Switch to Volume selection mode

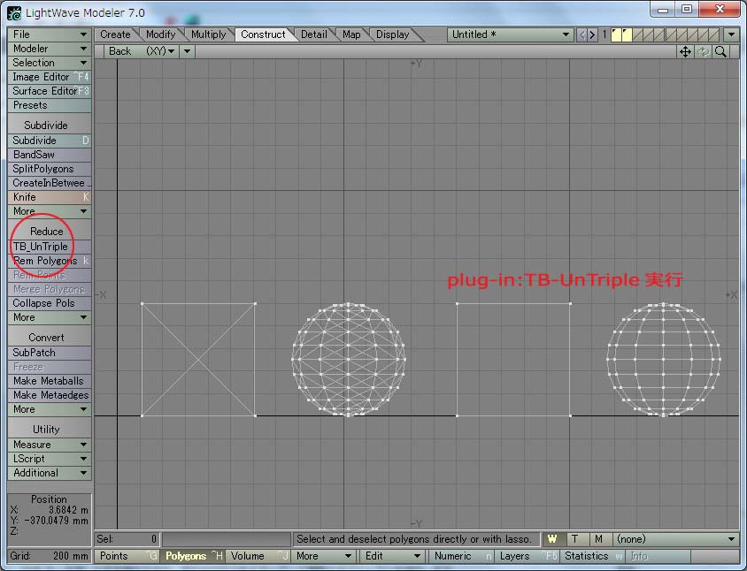258,556
